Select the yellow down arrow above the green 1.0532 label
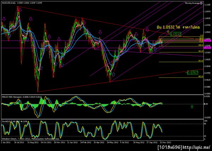Image resolution: width=212 pixels, height=151 pixels. [x=168, y=32]
